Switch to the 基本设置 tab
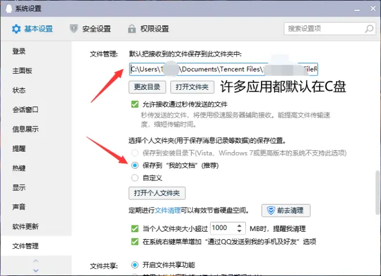Screen dimensions: 381x276 click(32, 29)
